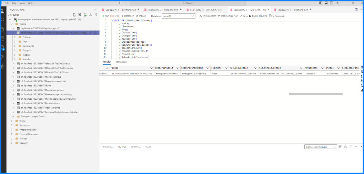Collapse the SERVERS section chevron
Viewport: 364px width, 174px height.
click(8, 15)
